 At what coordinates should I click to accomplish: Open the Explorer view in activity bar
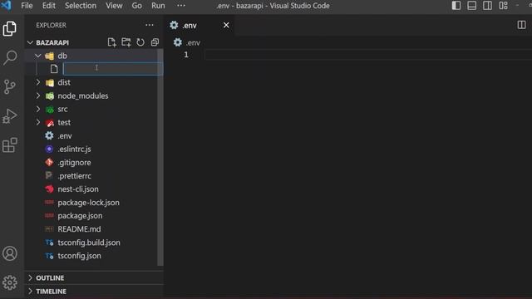tap(9, 28)
